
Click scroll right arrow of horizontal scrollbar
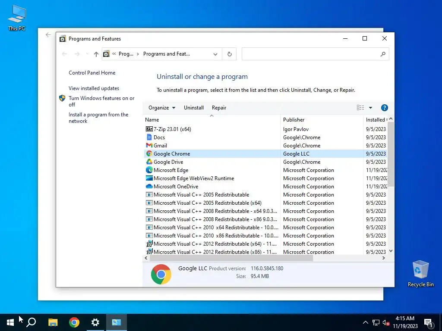(383, 258)
